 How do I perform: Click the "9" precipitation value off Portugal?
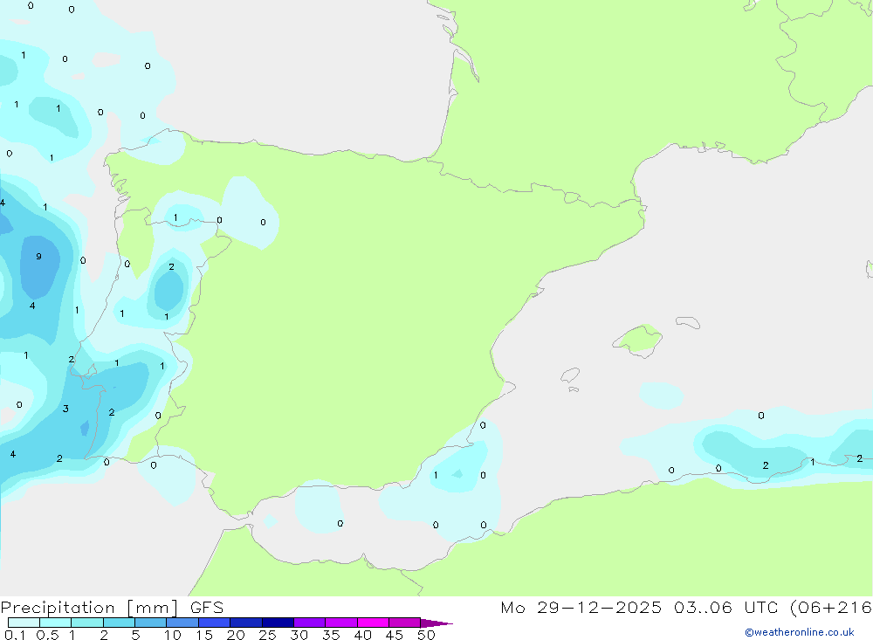pyautogui.click(x=38, y=256)
